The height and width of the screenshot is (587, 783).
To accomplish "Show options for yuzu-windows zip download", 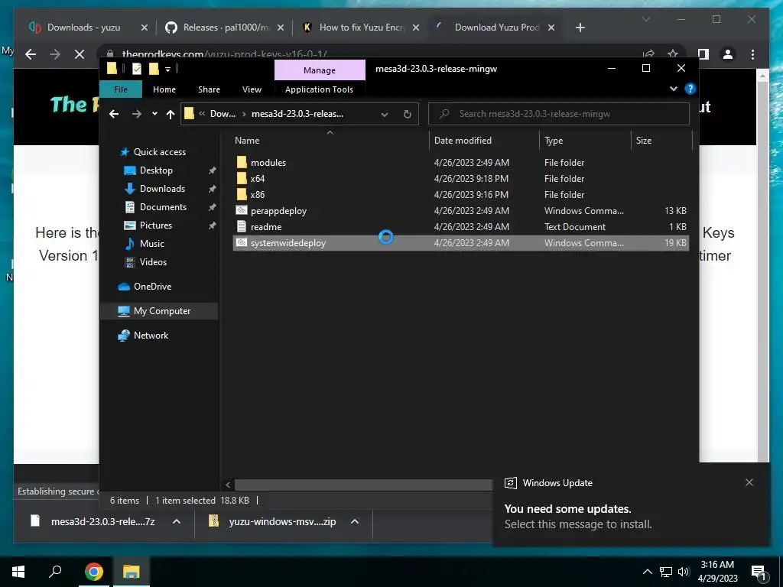I will pyautogui.click(x=355, y=521).
